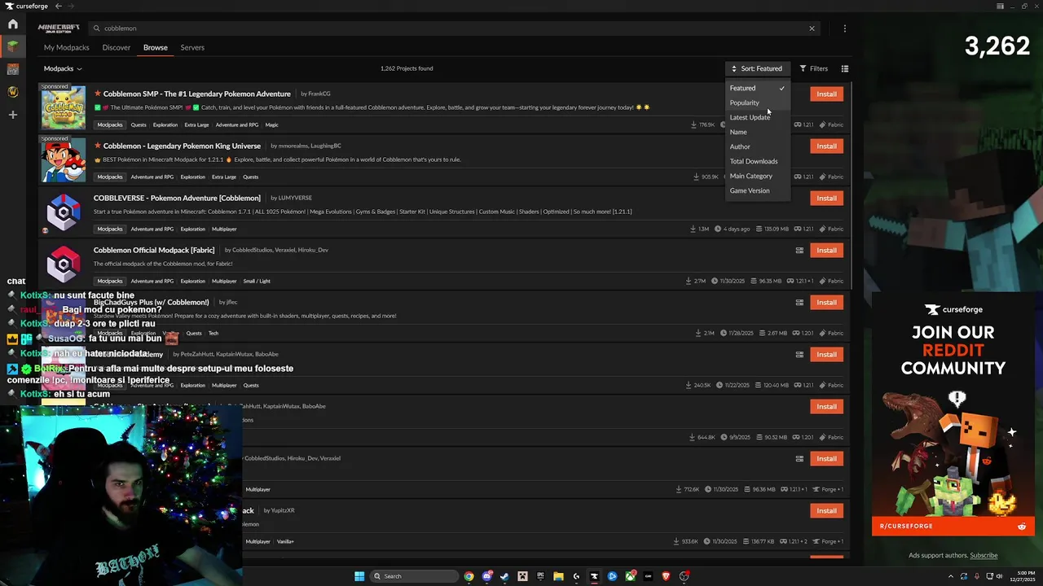Open server icon for Cobblemon Official Modpack
The image size is (1043, 586).
pyautogui.click(x=799, y=250)
